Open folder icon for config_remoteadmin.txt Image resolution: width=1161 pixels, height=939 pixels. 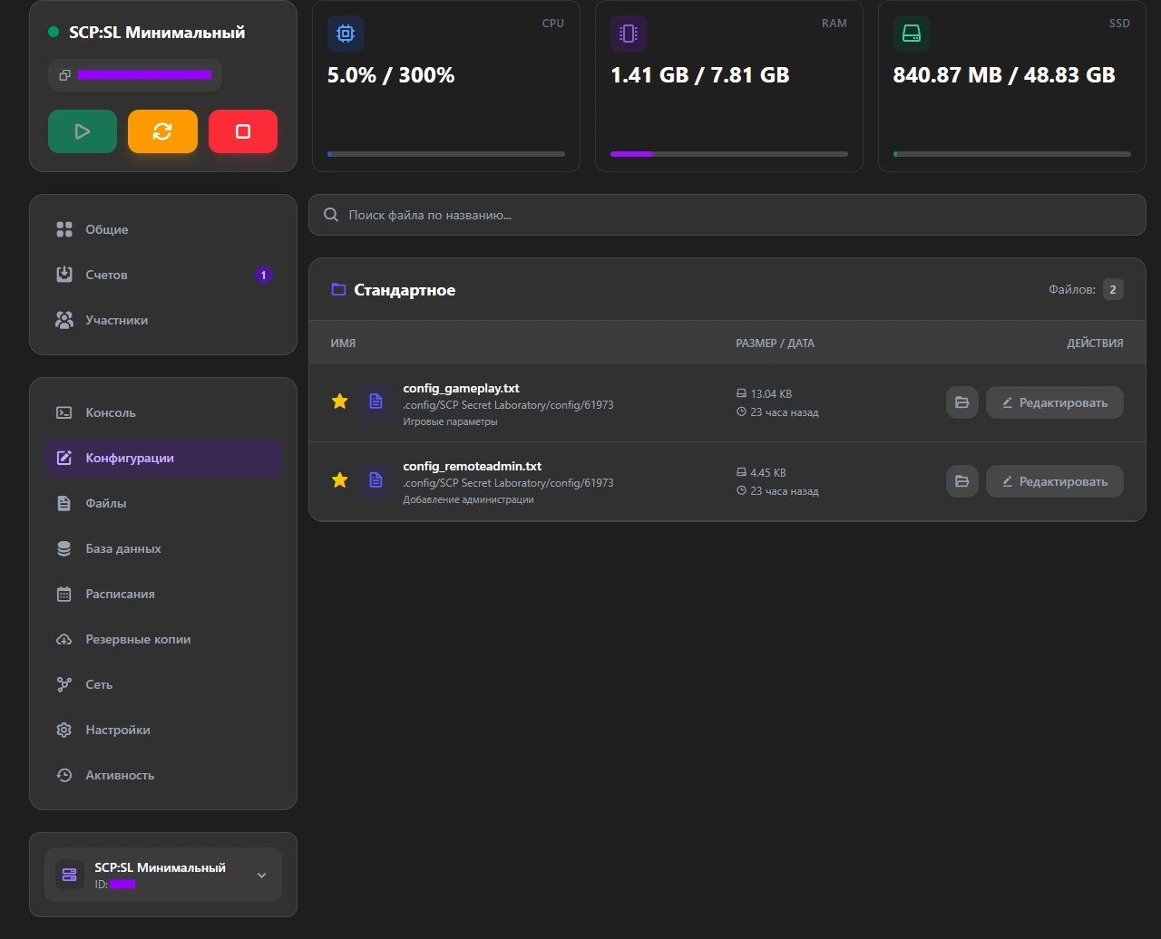pos(962,481)
